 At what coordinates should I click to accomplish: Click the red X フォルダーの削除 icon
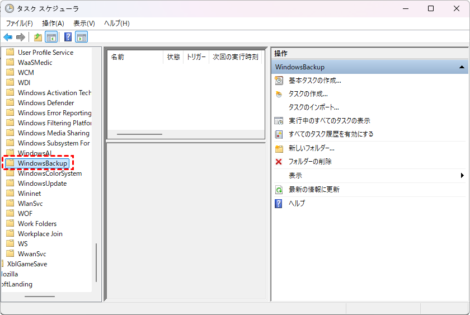[279, 162]
